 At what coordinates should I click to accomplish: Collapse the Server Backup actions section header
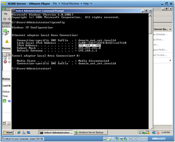(x=170, y=29)
